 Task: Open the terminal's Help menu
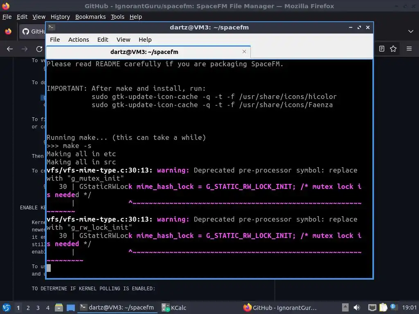145,40
